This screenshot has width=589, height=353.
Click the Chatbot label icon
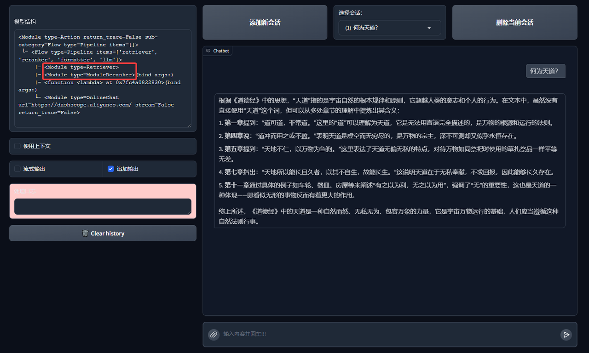(208, 51)
